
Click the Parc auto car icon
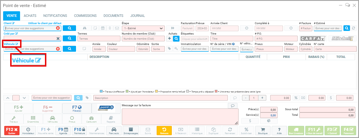tap(114, 131)
